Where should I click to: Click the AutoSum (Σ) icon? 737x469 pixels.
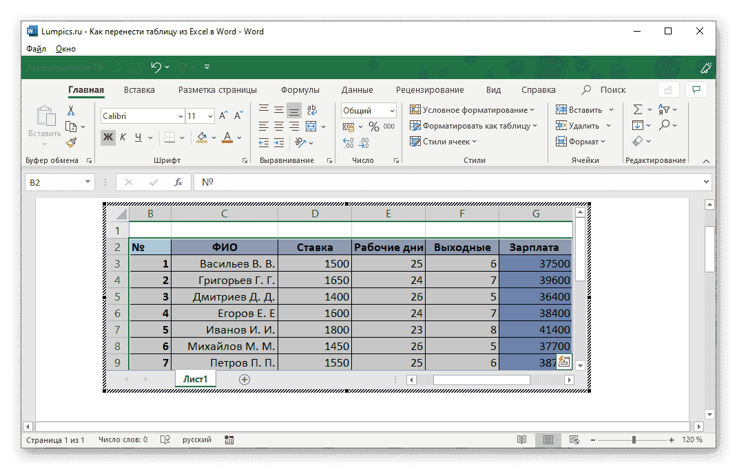(638, 109)
